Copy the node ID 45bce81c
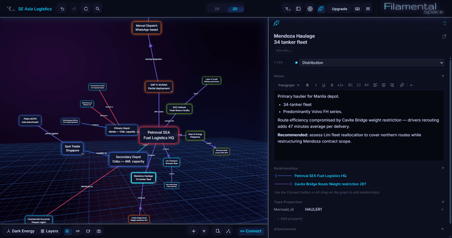 click(284, 50)
